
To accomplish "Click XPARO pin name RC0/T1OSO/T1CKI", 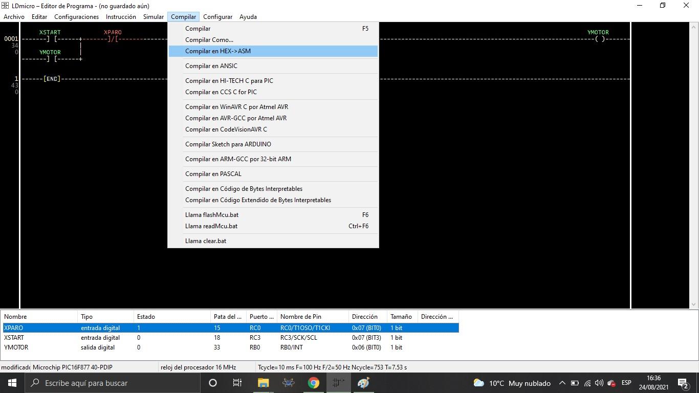I will pyautogui.click(x=306, y=328).
